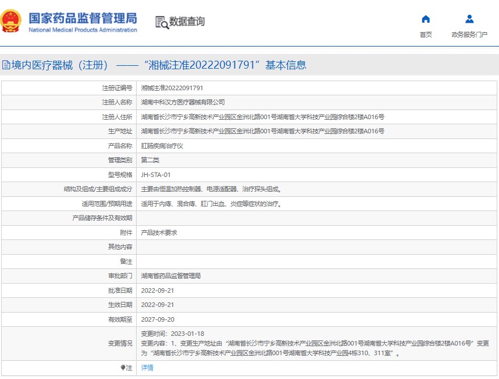This screenshot has width=499, height=379.
Task: Select the 适用范围/预期用途 row label
Action: point(107,204)
